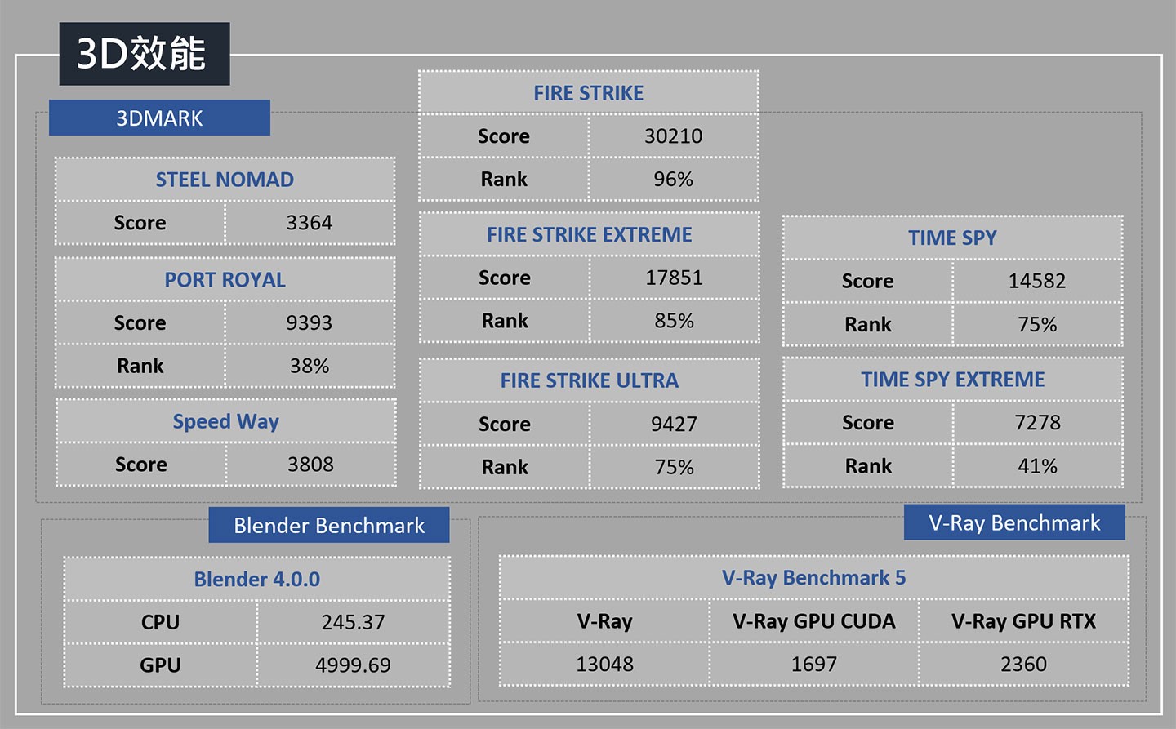The width and height of the screenshot is (1176, 729).
Task: Select Port Royal rank 38%
Action: tap(310, 366)
